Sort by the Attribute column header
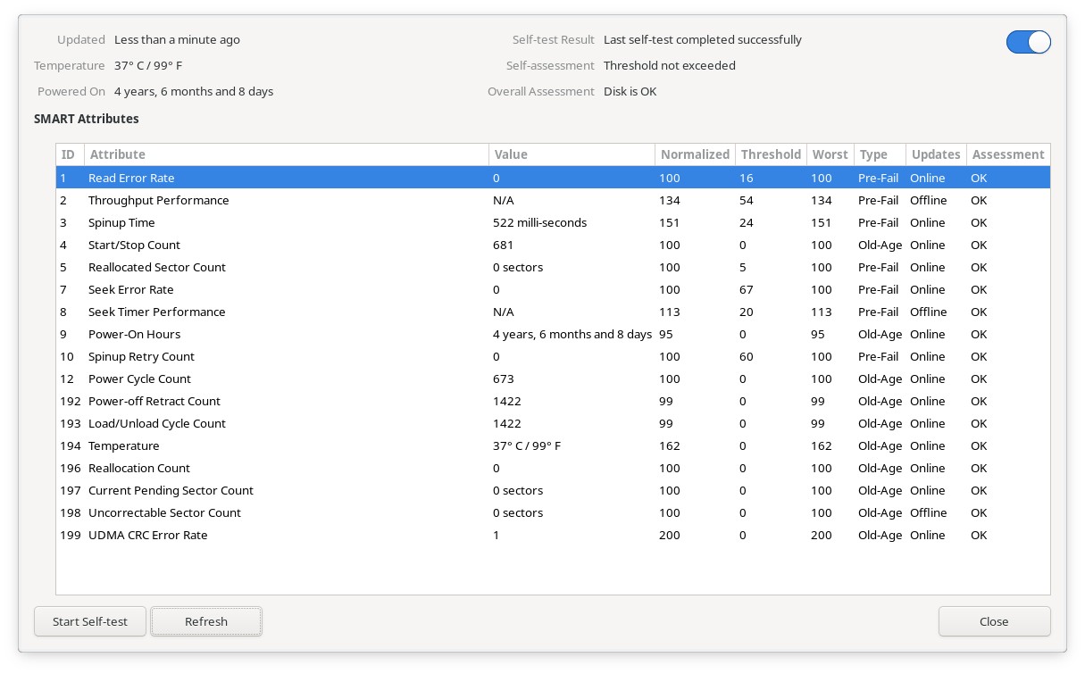The image size is (1085, 674). coord(286,154)
